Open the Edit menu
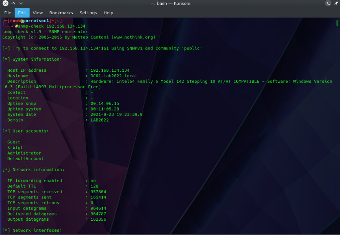 [22, 13]
